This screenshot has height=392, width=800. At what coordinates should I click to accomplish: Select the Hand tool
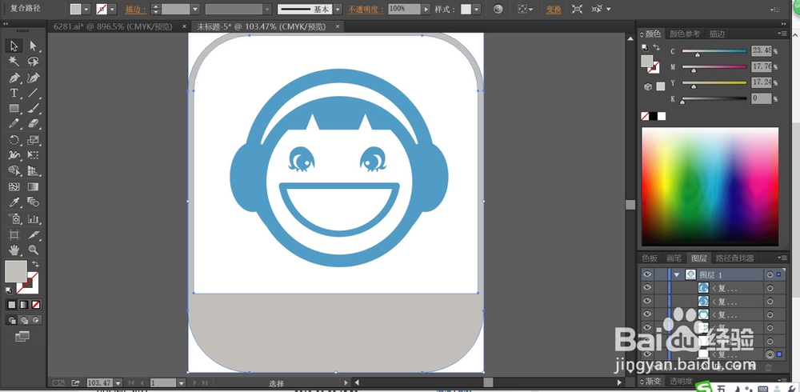(14, 250)
